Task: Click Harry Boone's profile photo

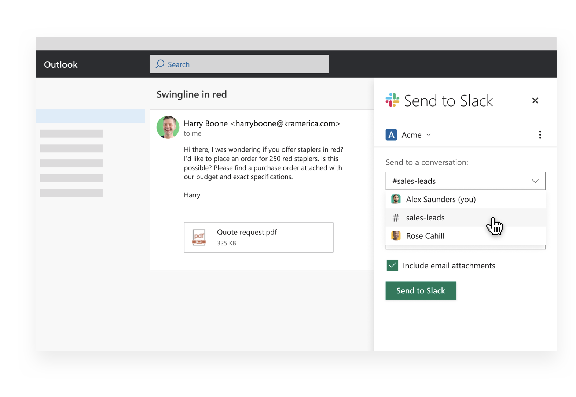Action: (168, 127)
